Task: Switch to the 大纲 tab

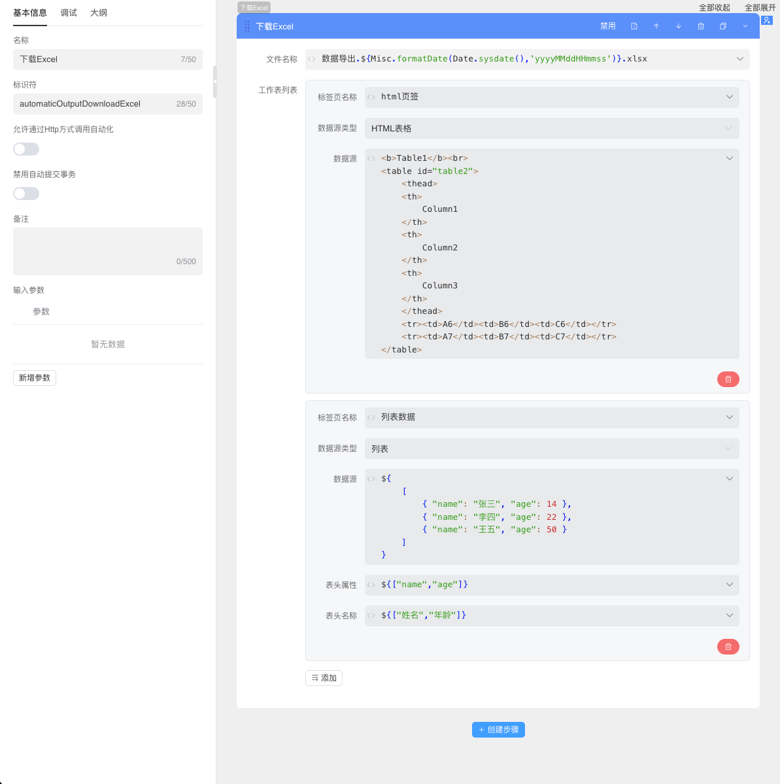Action: [x=99, y=13]
